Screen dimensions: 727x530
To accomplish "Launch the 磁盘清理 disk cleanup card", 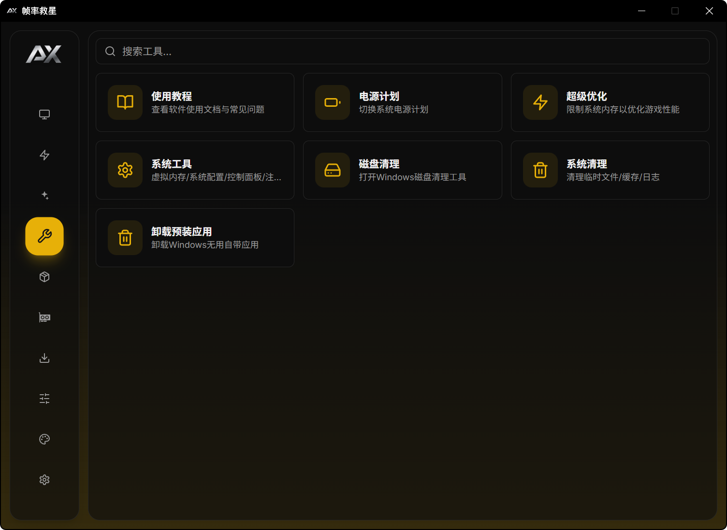I will pyautogui.click(x=402, y=170).
